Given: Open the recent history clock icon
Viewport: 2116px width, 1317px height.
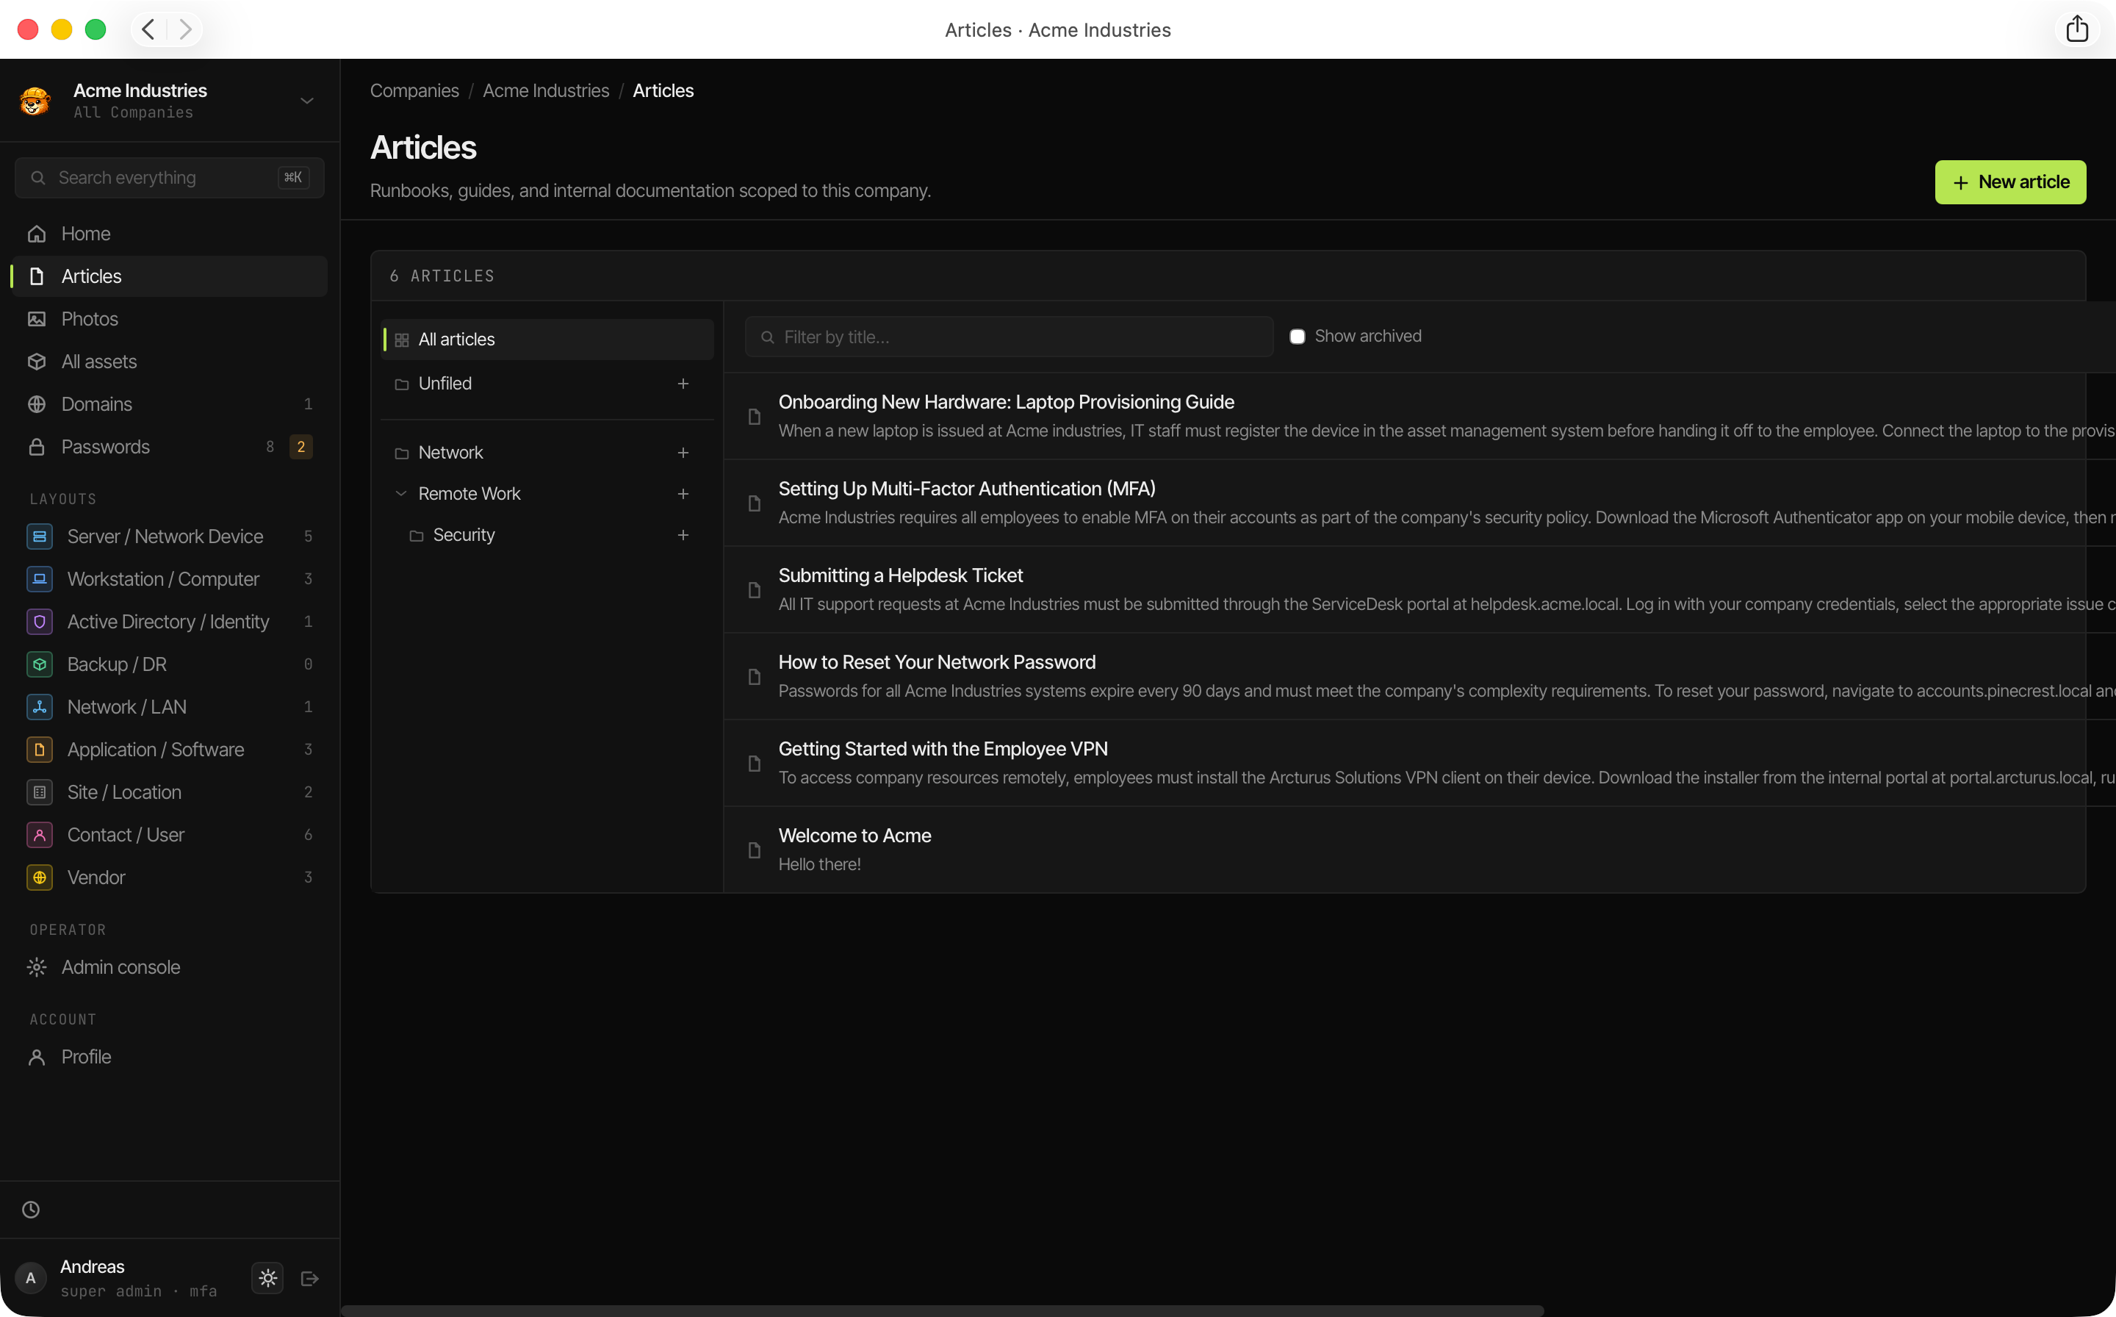Looking at the screenshot, I should pyautogui.click(x=32, y=1210).
